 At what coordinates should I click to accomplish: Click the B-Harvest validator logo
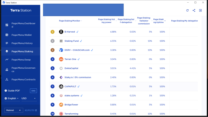pyautogui.click(x=61, y=32)
